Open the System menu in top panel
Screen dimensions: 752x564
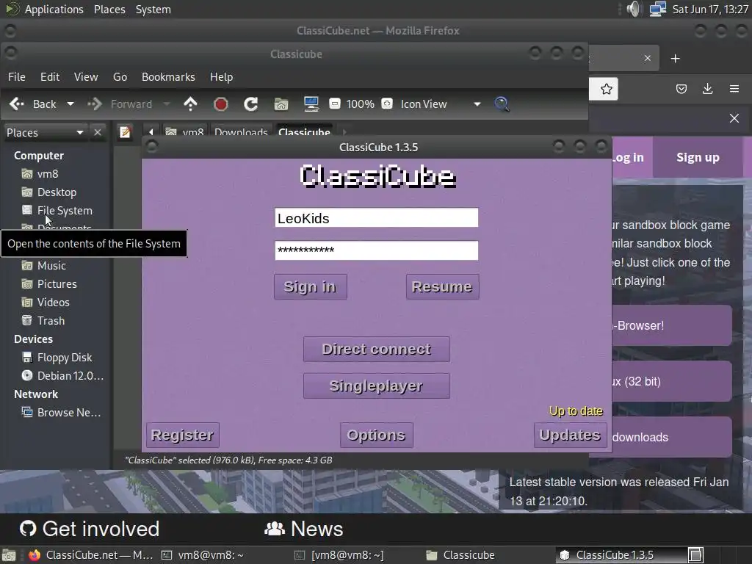tap(153, 10)
